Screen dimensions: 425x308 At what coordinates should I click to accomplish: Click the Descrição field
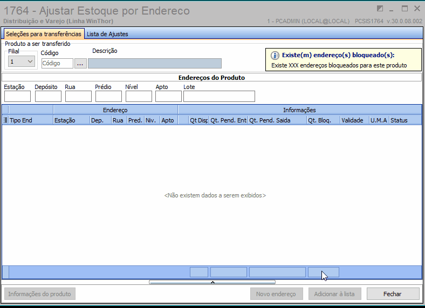pos(155,63)
